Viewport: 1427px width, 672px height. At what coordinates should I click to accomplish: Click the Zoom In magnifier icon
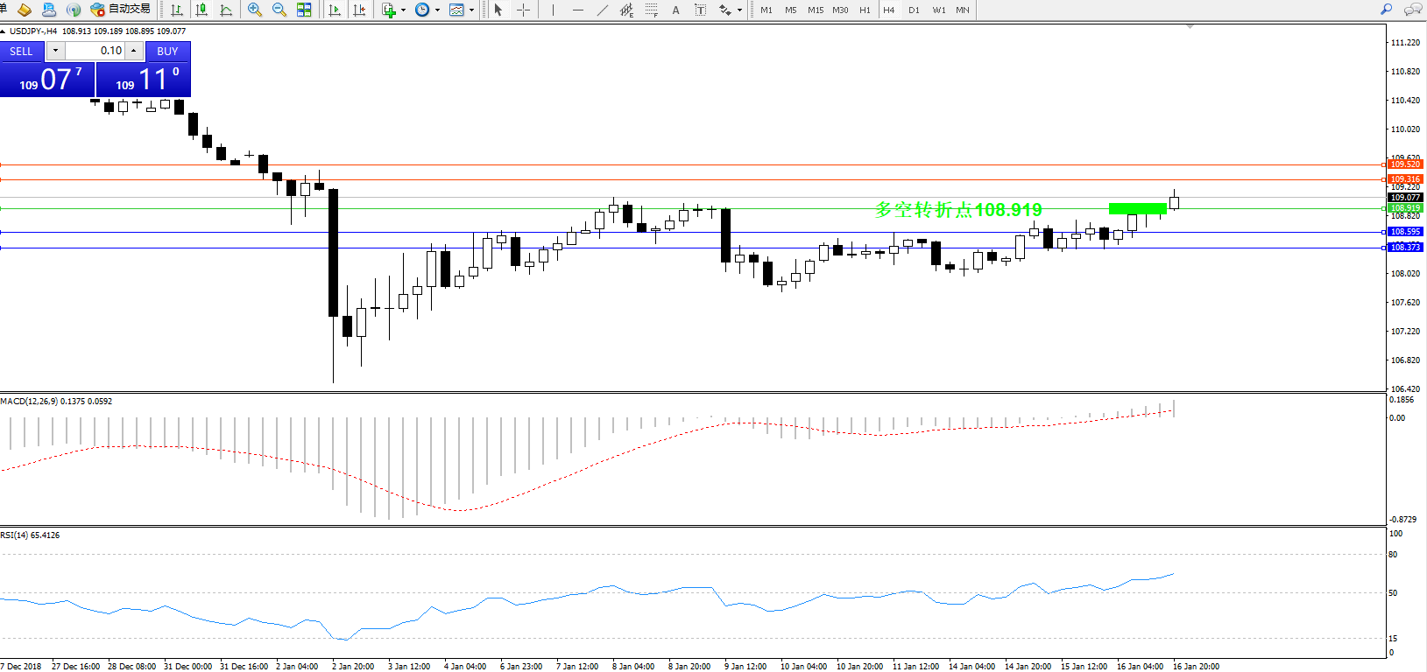point(255,10)
